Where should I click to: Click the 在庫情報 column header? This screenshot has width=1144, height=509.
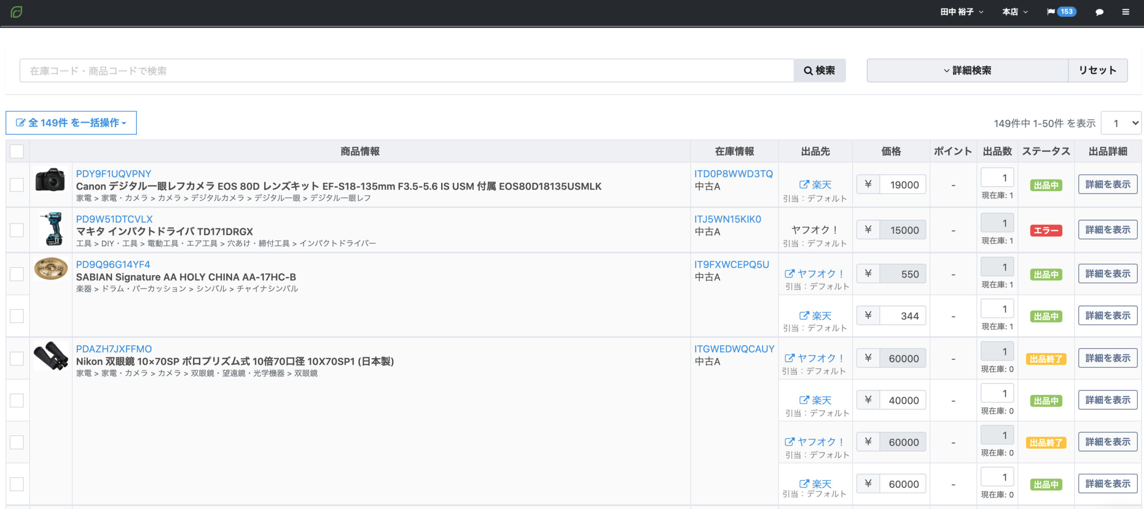pyautogui.click(x=734, y=151)
